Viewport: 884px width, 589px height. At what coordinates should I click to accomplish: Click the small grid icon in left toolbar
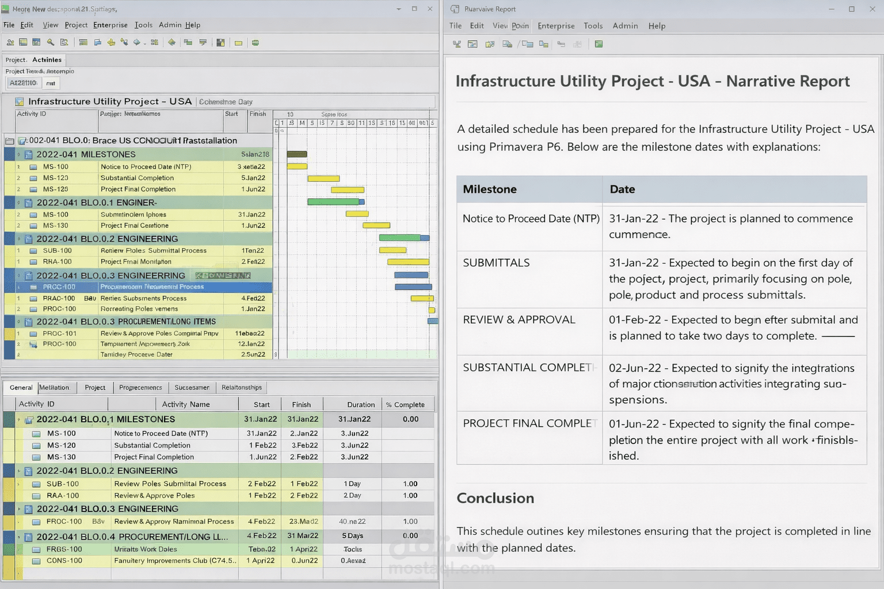coord(155,43)
